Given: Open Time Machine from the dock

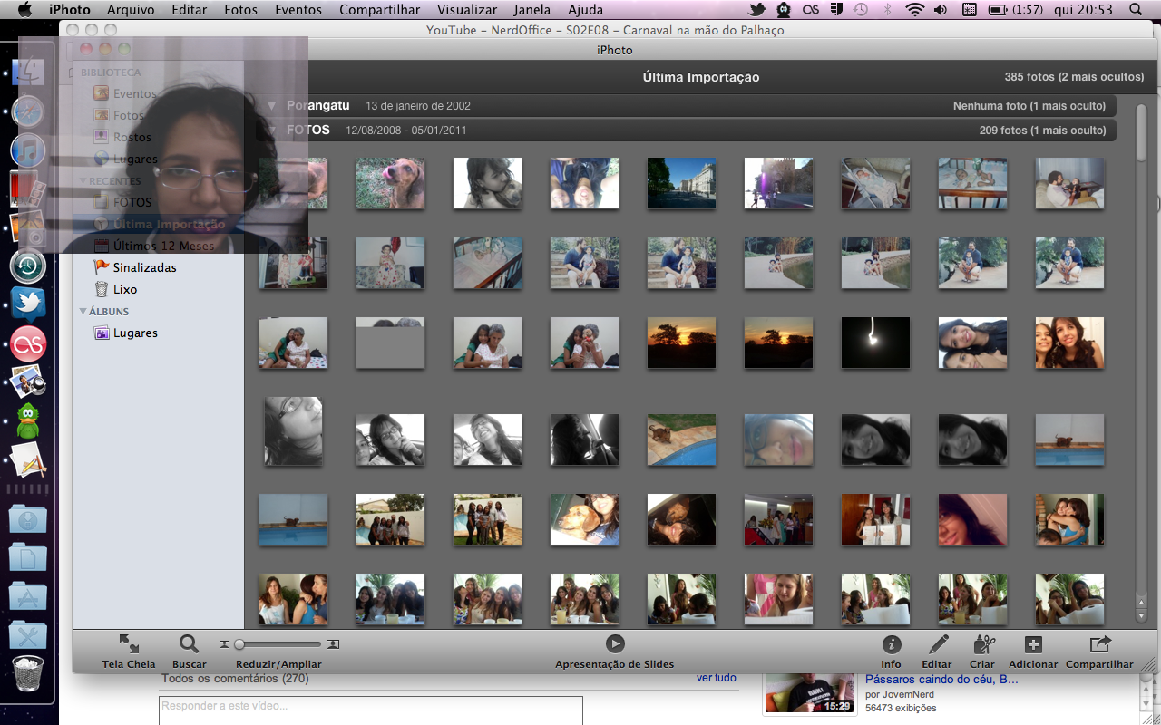Looking at the screenshot, I should point(28,266).
